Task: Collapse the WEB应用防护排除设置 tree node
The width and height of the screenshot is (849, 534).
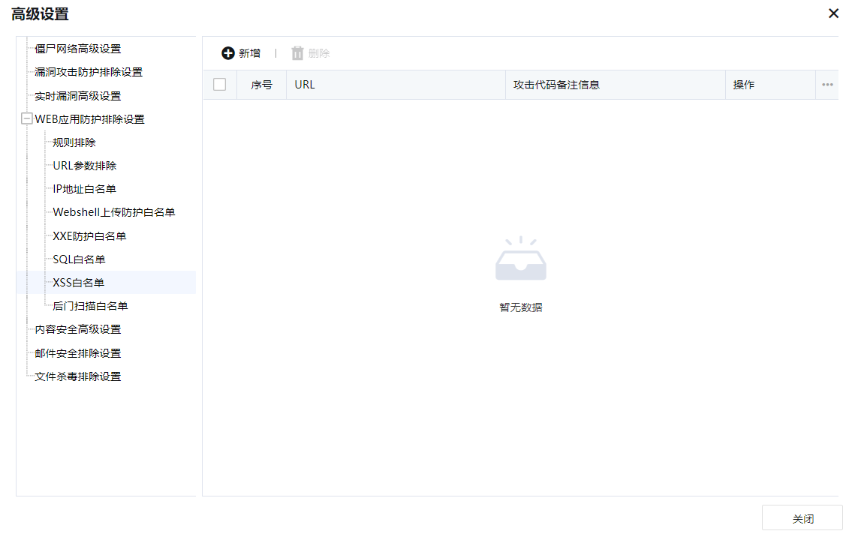Action: [27, 119]
